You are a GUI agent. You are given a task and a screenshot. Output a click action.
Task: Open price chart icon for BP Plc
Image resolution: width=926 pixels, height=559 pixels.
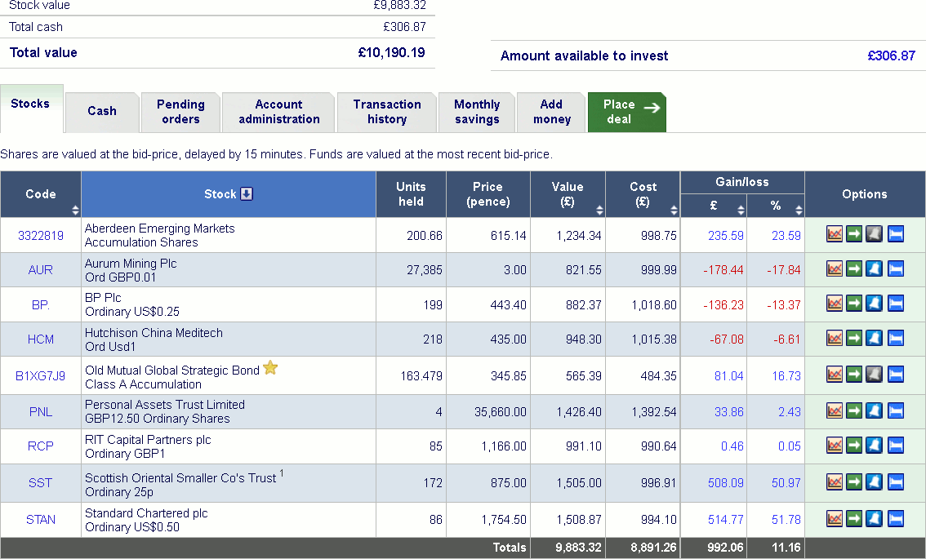[834, 304]
